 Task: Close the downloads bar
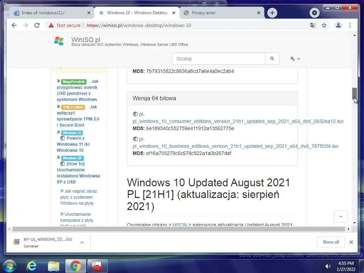[x=351, y=242]
